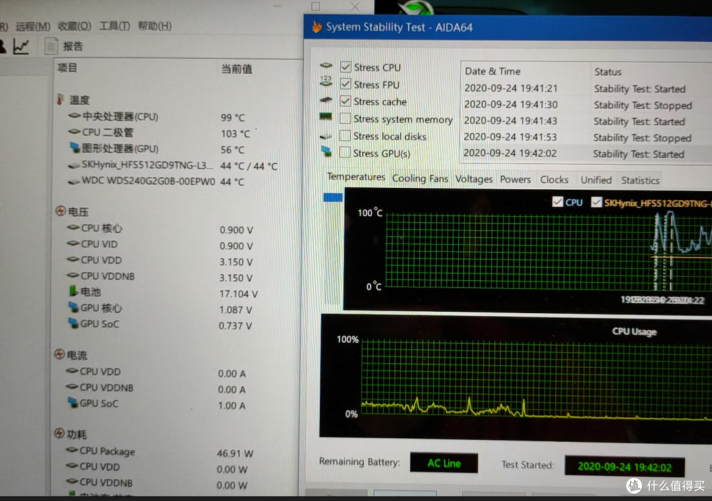The height and width of the screenshot is (501, 712).
Task: Click the monitor icon beside Stress GPU(s)
Action: tap(326, 151)
